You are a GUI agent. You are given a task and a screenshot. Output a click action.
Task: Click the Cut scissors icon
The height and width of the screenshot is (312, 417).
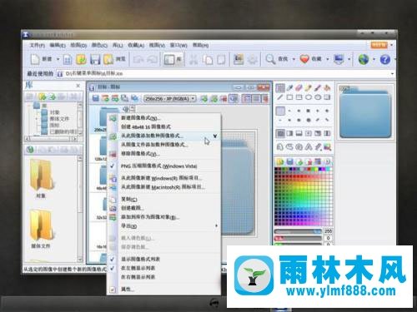(x=193, y=59)
